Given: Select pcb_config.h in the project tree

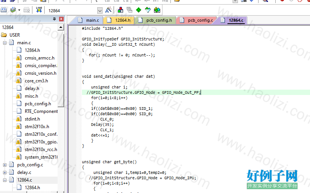Looking at the screenshot, I should click(x=38, y=104).
